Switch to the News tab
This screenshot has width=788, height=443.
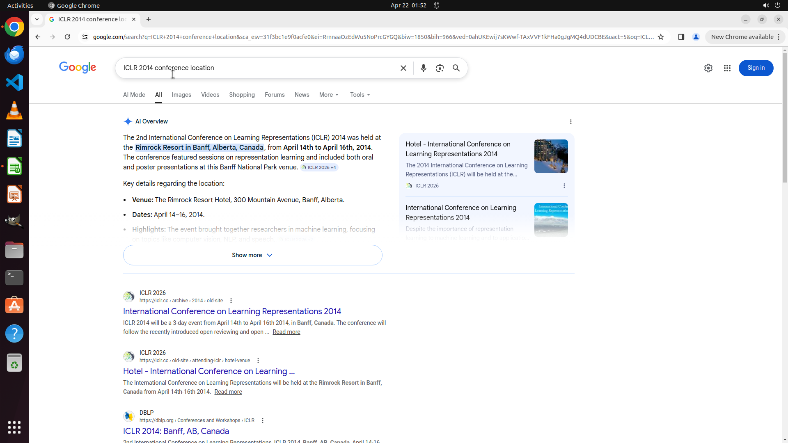click(x=302, y=95)
